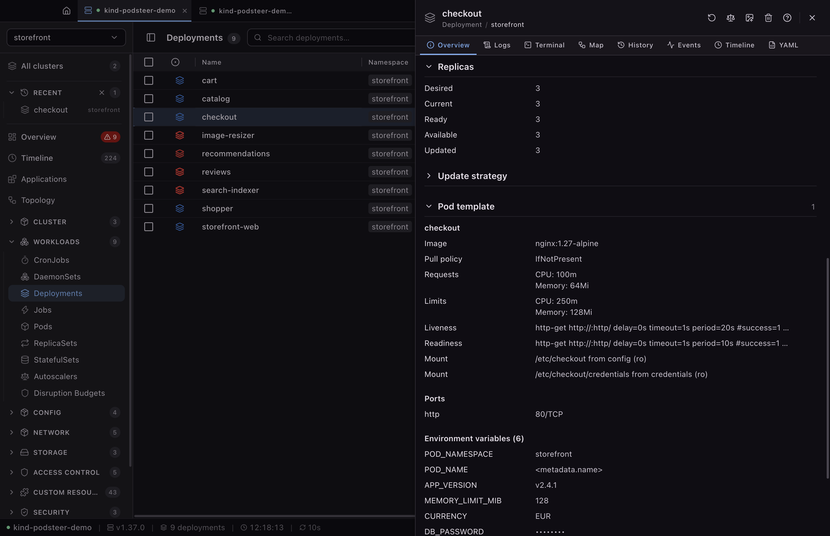Click the restart icon in the checkout panel header
830x536 pixels.
tap(712, 18)
